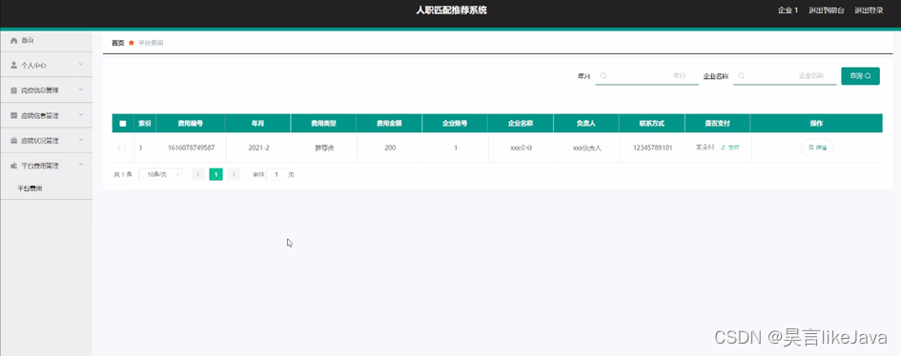Open the 10条/页 page size dropdown
The width and height of the screenshot is (901, 356).
[x=161, y=174]
